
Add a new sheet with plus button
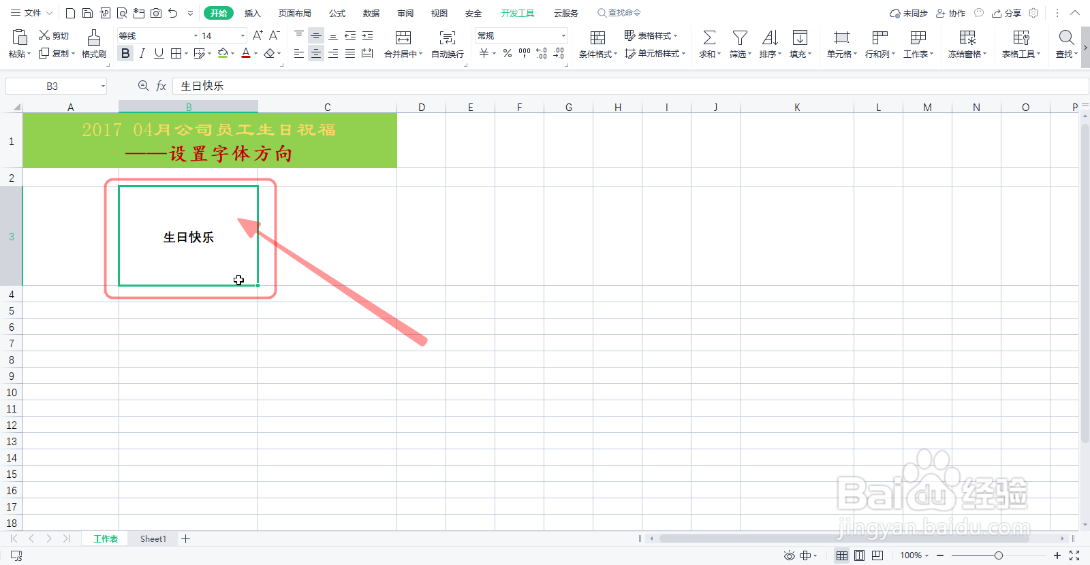tap(185, 538)
